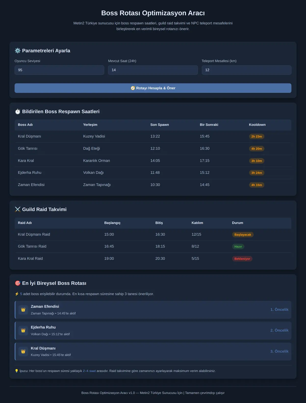Click the gear icon beside Parametreleri Ayarla

pyautogui.click(x=18, y=51)
